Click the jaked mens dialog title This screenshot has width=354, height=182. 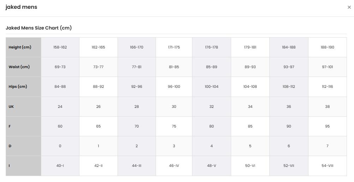(21, 7)
